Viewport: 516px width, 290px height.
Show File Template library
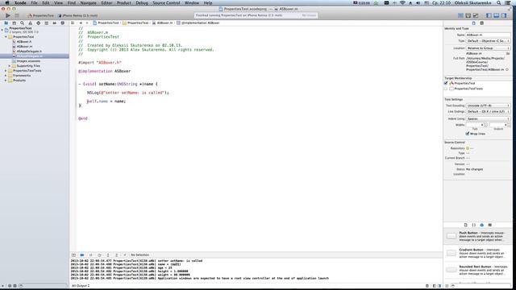click(x=466, y=225)
